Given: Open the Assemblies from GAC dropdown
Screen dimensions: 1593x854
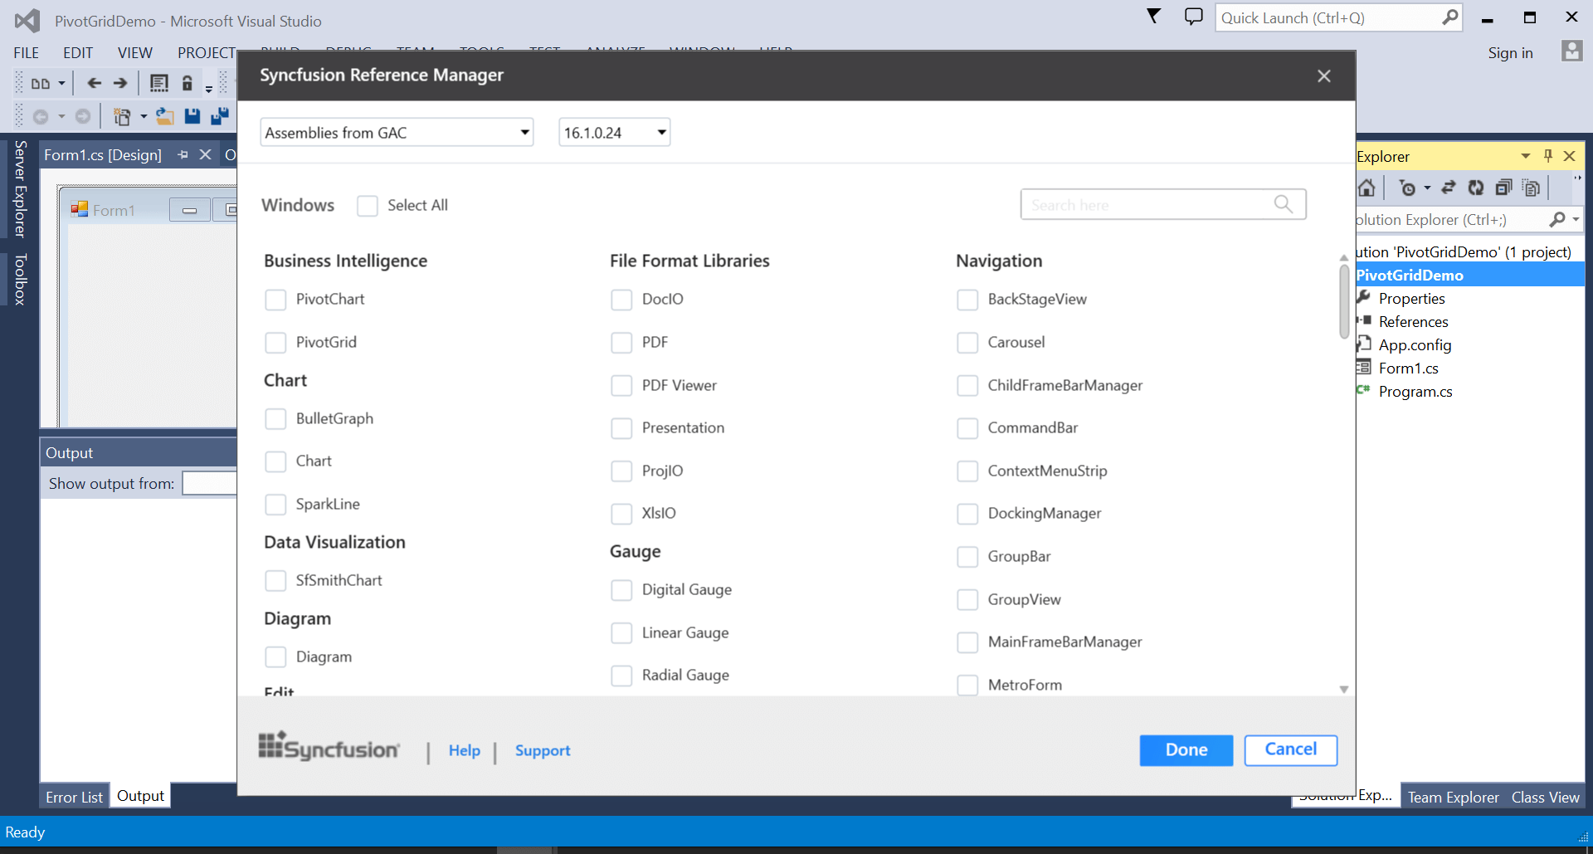Looking at the screenshot, I should coord(397,132).
